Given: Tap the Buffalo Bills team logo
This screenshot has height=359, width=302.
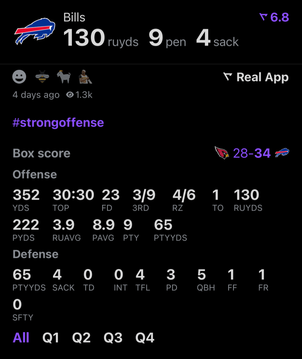Looking at the screenshot, I should (35, 32).
